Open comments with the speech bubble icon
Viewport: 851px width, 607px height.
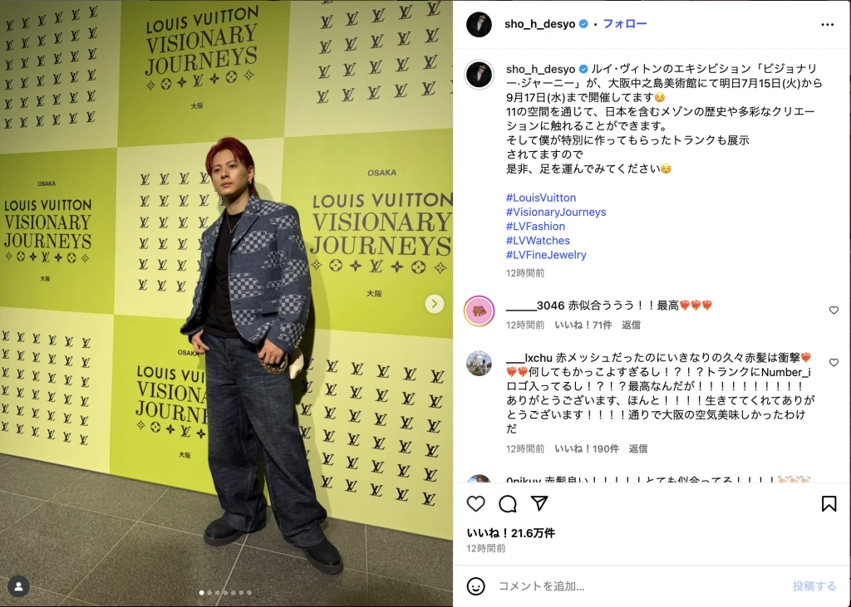508,504
